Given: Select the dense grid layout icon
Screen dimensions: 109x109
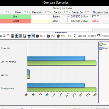Looking at the screenshot, I should (x=12, y=36).
